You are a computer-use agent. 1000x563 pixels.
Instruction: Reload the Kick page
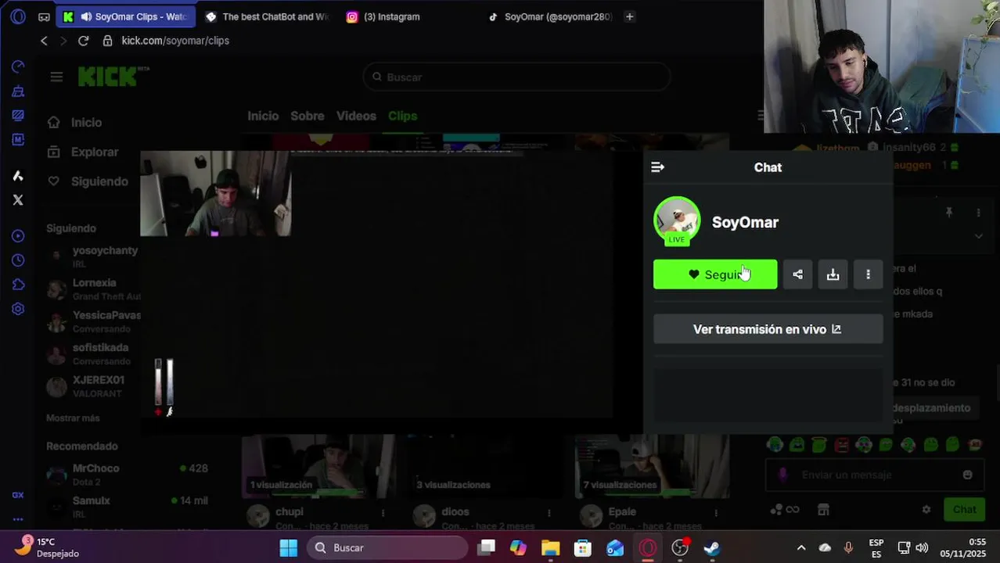(x=83, y=41)
